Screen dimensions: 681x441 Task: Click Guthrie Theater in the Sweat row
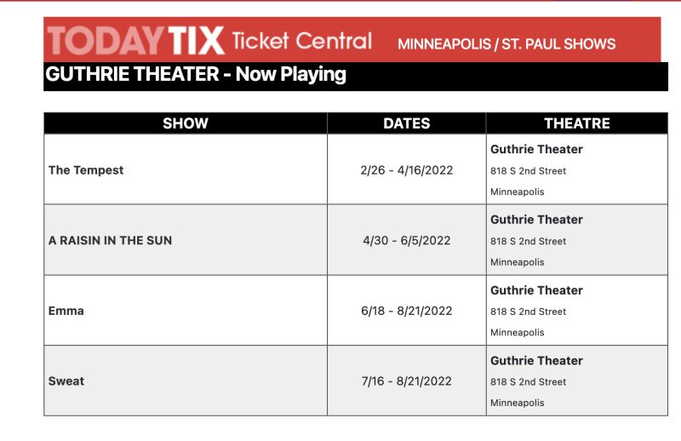coord(536,361)
